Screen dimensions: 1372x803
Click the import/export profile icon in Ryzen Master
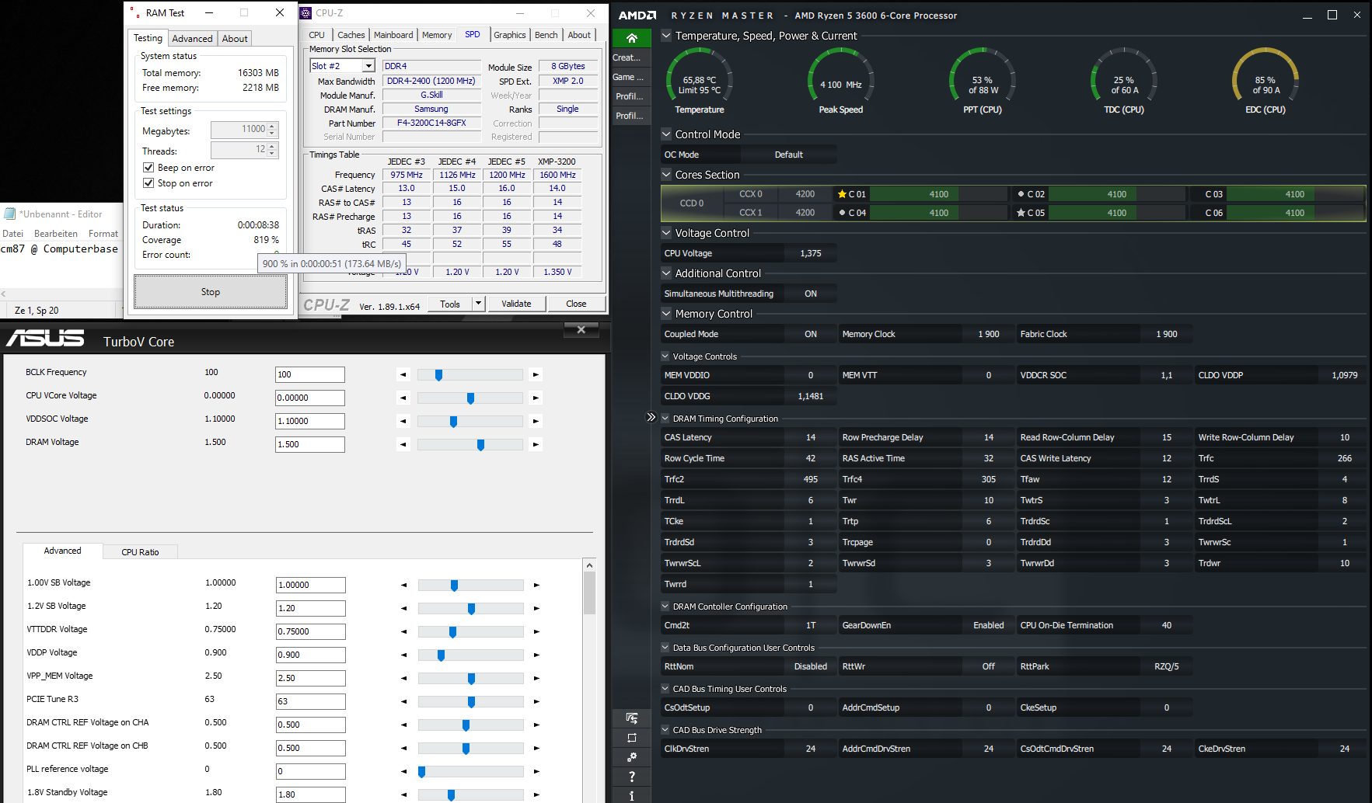[x=631, y=718]
